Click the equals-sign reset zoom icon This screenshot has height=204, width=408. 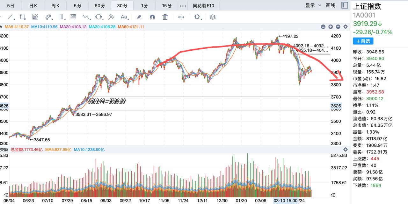[323, 27]
